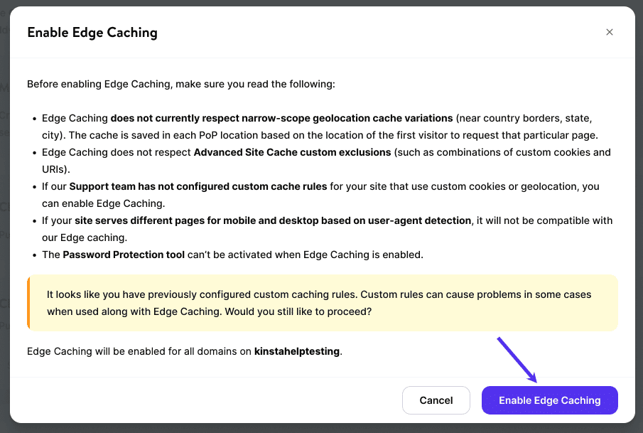Click the Cancel button
Screen dimensions: 643x433
pyautogui.click(x=436, y=400)
